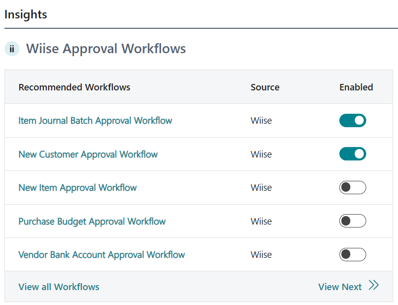Open Item Journal Batch Approval Workflow link

[95, 121]
